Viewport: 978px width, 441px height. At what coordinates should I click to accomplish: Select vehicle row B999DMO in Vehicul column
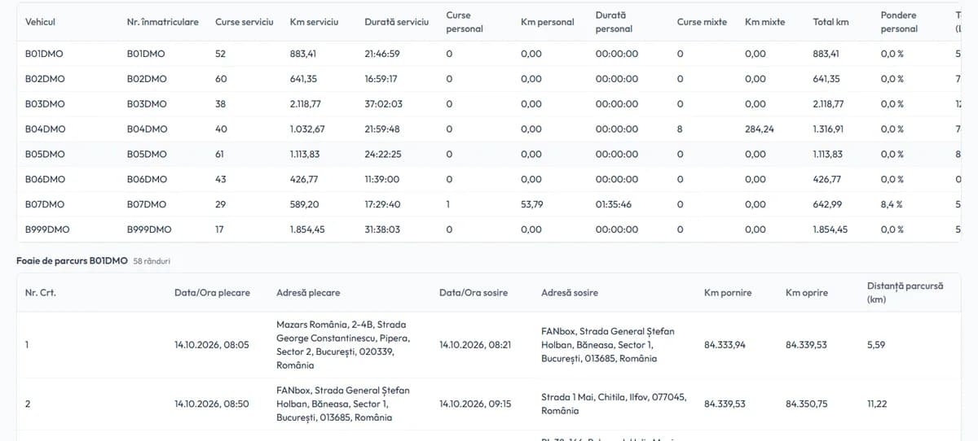point(47,230)
